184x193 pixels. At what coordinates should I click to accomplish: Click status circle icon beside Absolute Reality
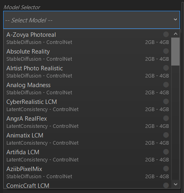tap(166, 51)
